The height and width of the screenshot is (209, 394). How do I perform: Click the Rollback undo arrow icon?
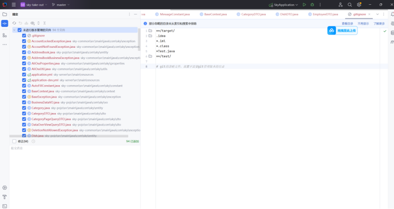pyautogui.click(x=20, y=23)
